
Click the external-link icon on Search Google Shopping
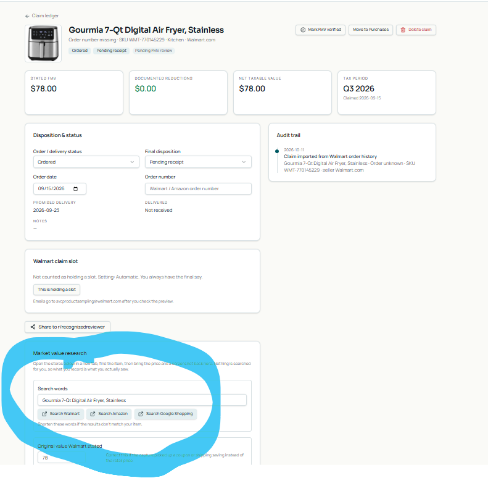[141, 414]
